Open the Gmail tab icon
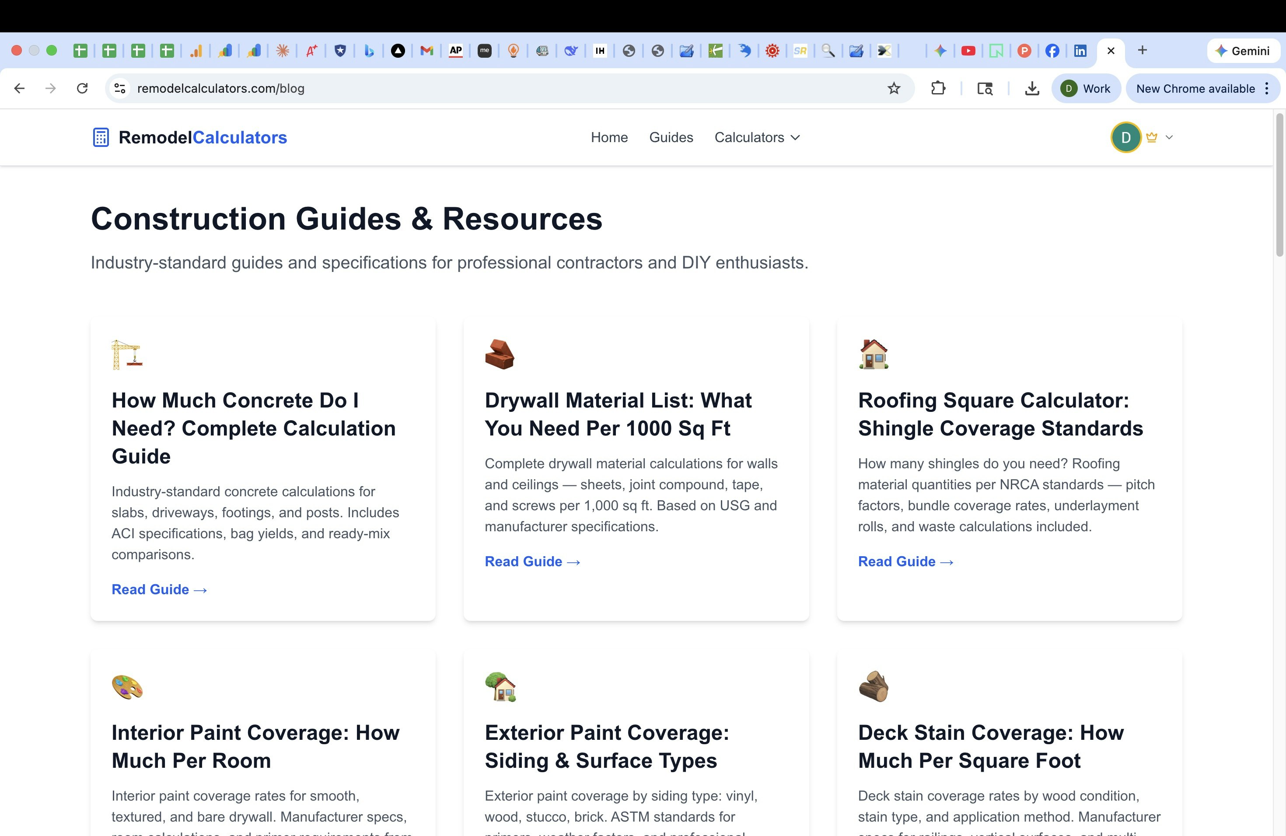Viewport: 1286px width, 836px height. click(x=427, y=51)
